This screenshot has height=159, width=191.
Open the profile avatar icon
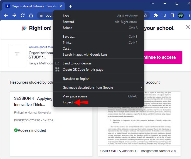coord(181,15)
